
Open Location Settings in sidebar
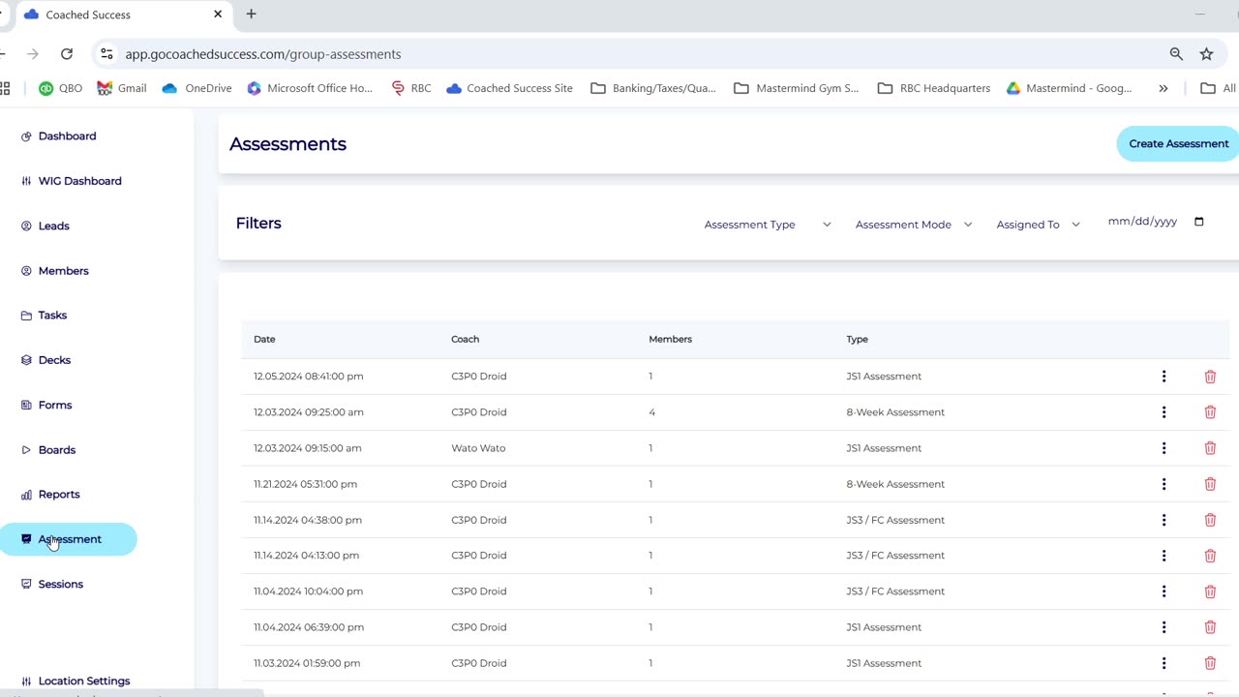(76, 681)
